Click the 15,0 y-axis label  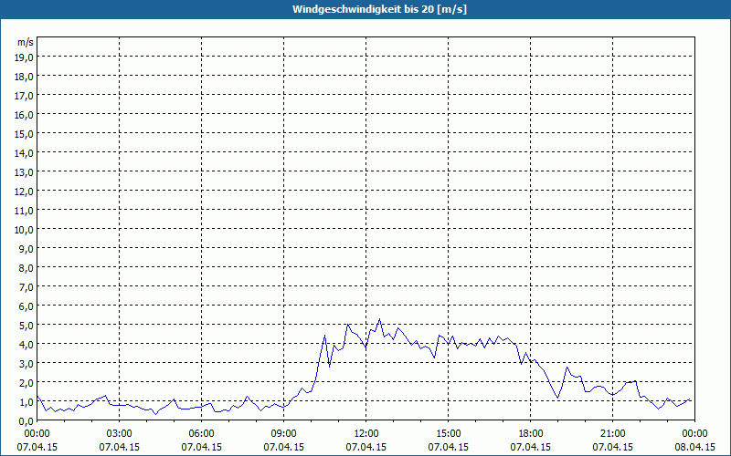point(25,134)
